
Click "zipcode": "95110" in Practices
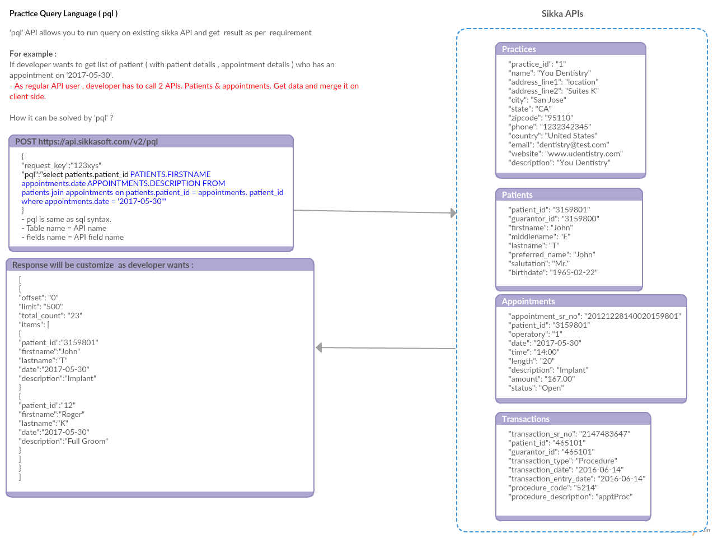point(541,118)
